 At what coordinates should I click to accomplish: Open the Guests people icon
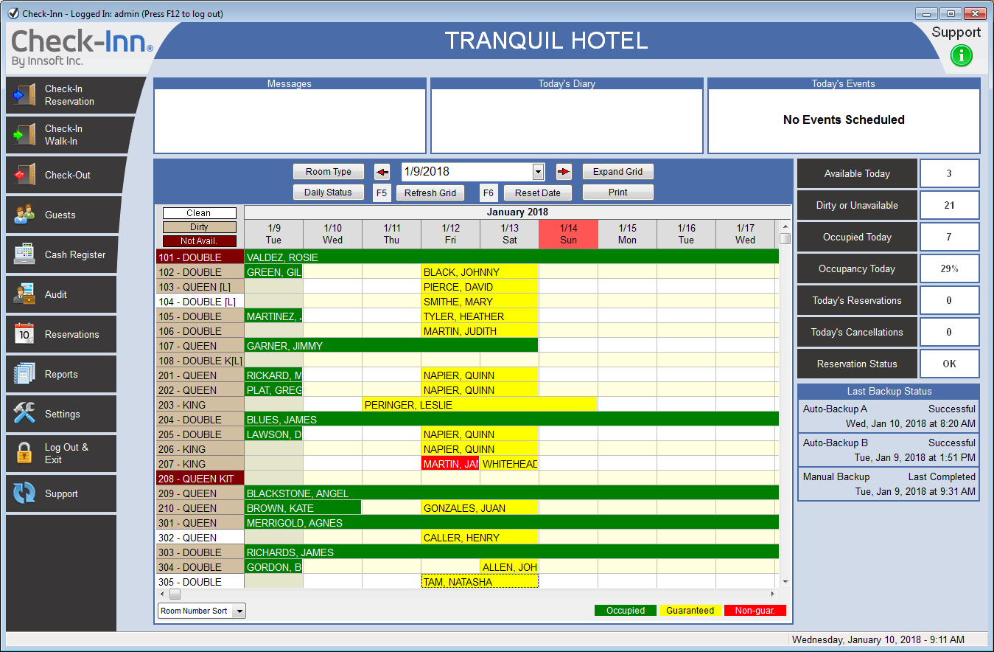[x=24, y=215]
